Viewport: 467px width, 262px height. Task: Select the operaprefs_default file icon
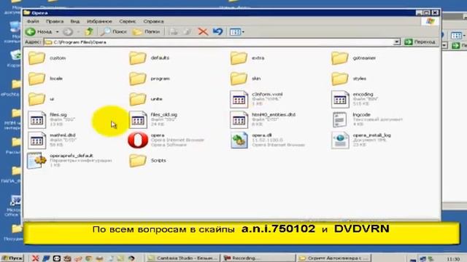tap(36, 161)
